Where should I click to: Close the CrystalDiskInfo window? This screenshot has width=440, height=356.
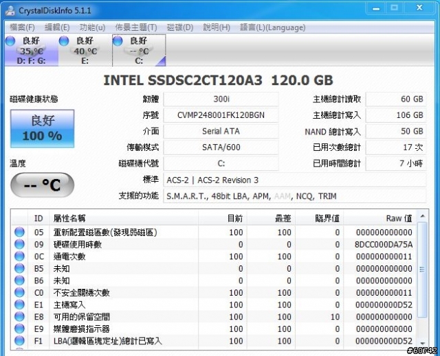(x=419, y=8)
